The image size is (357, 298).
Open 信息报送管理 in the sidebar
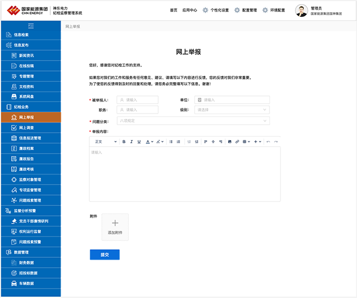31,138
